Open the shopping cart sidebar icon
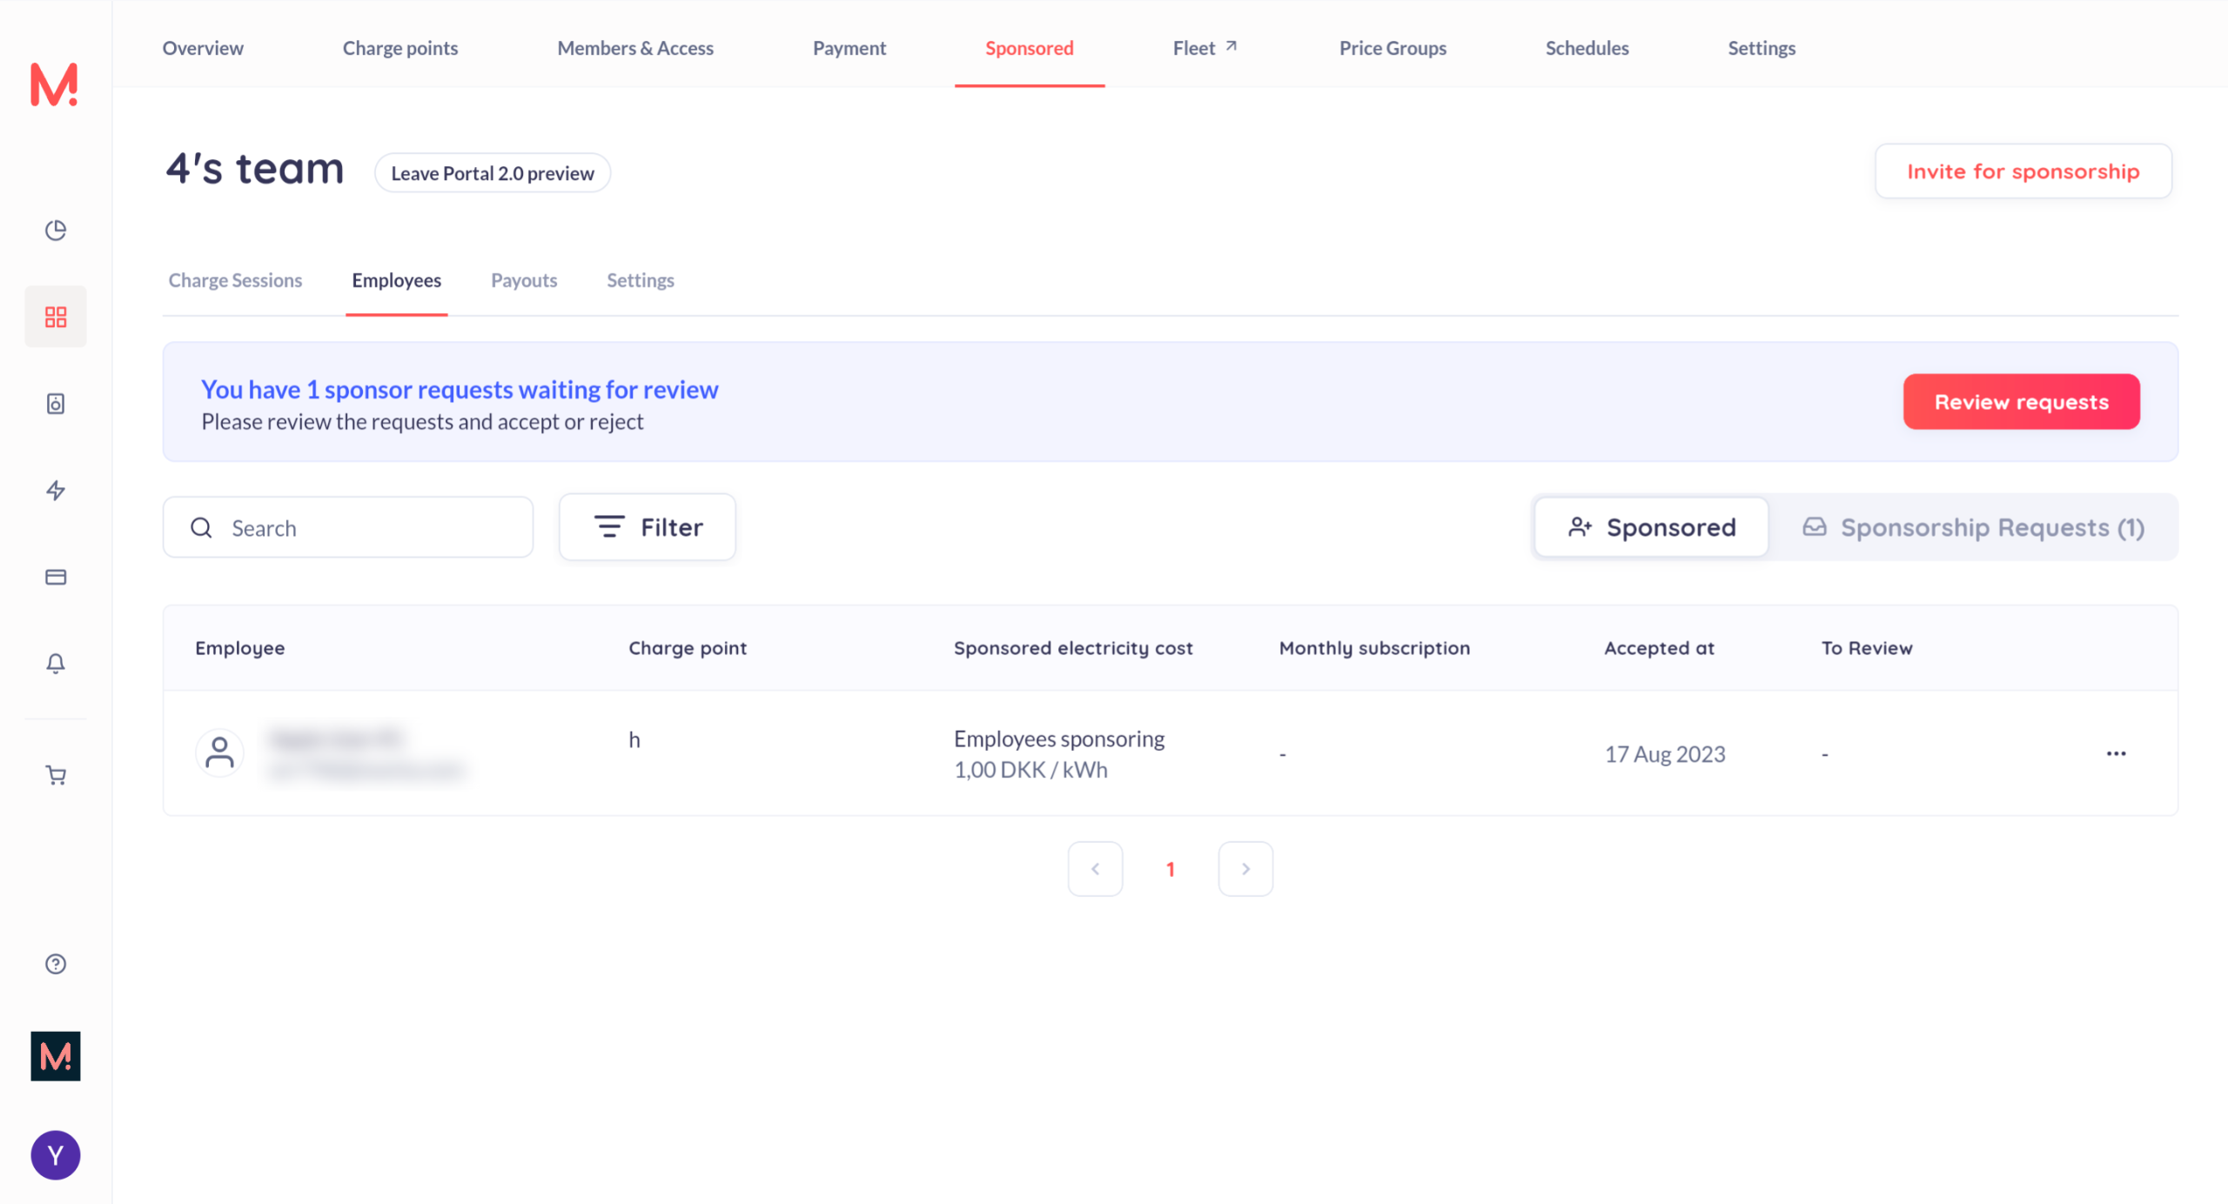Image resolution: width=2228 pixels, height=1204 pixels. click(56, 775)
